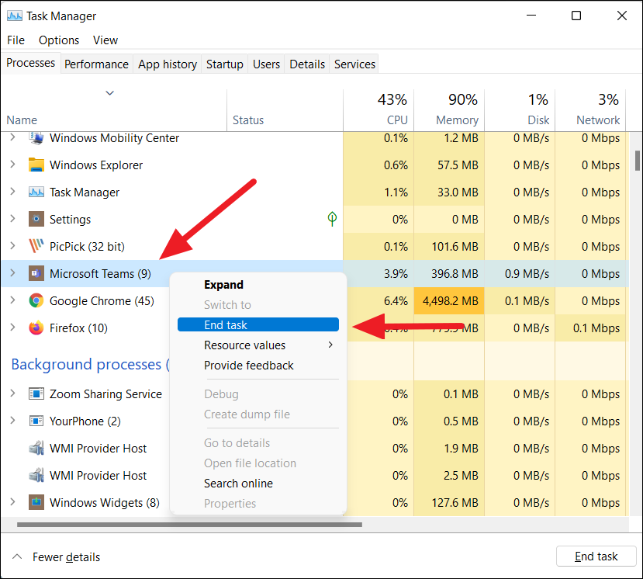Screen dimensions: 643x579
Task: Expand the Microsoft Teams (9) group
Action: [12, 273]
